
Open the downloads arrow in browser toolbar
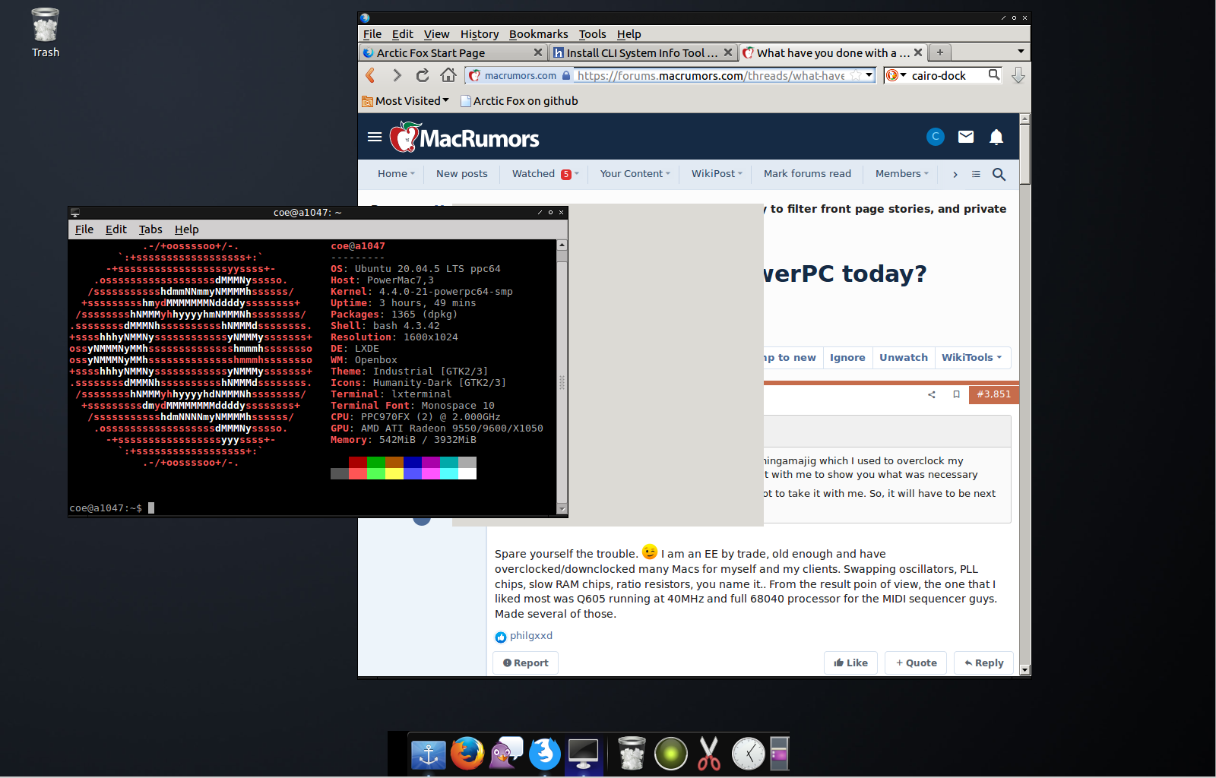coord(1018,75)
